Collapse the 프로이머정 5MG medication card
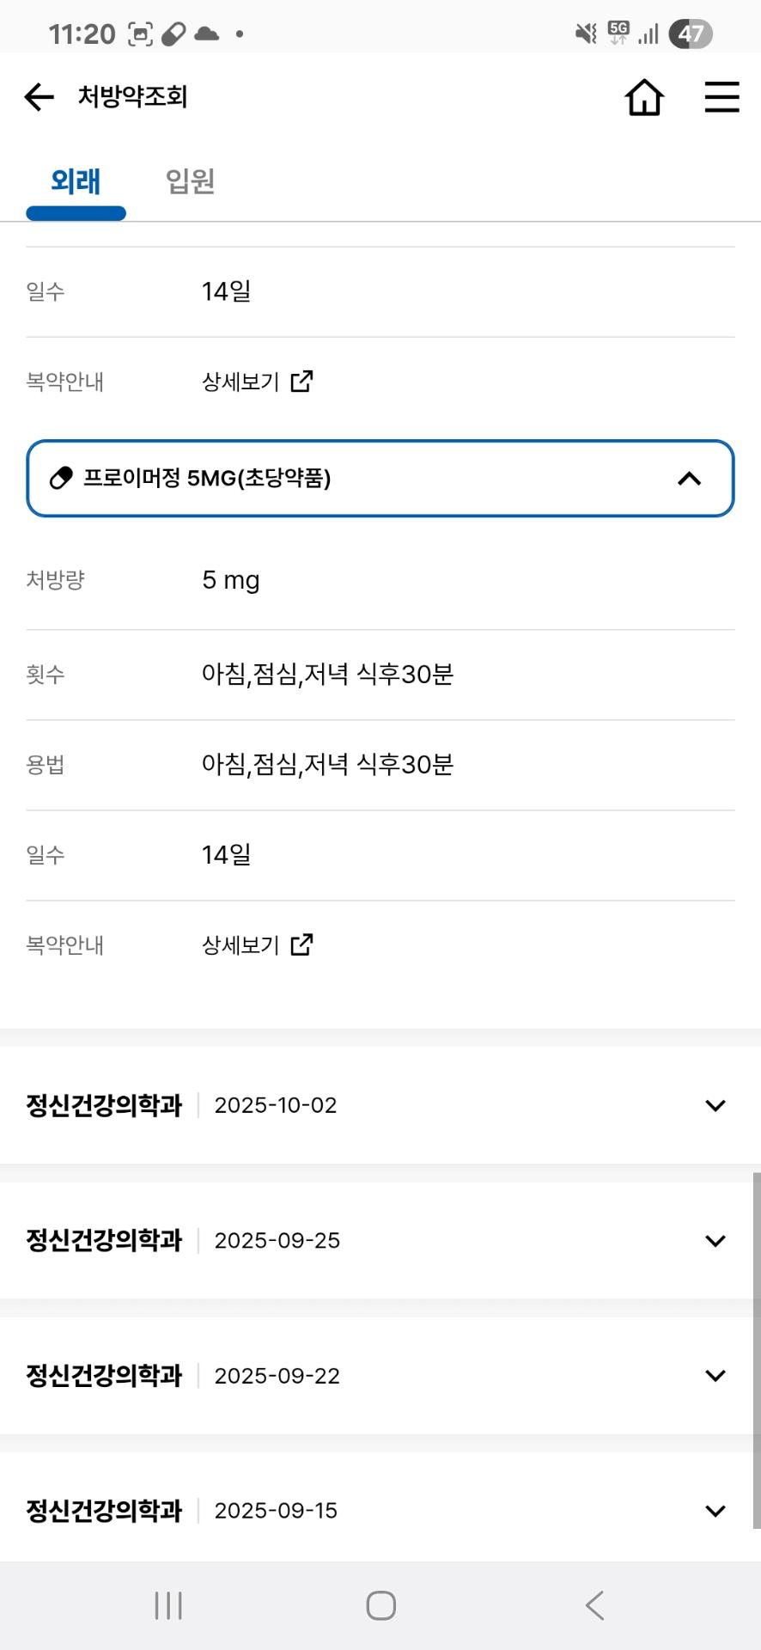The height and width of the screenshot is (1650, 761). [x=689, y=479]
